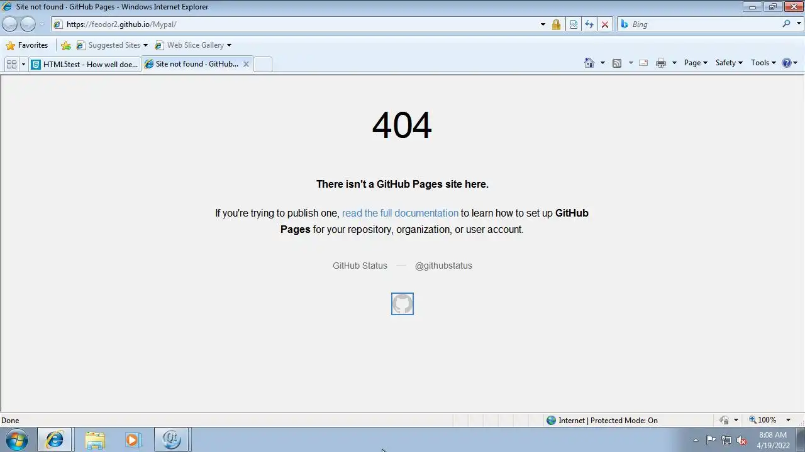Click the browser Back arrow button
The image size is (805, 452).
[x=10, y=24]
